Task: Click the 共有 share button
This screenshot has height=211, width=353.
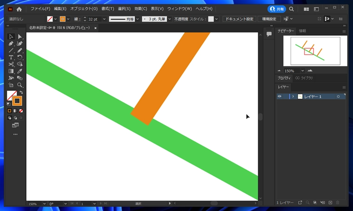Action: coord(277,9)
